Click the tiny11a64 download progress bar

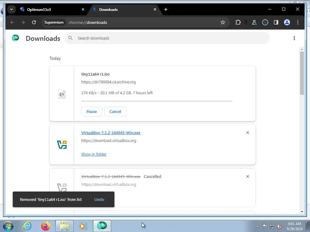pos(157,101)
